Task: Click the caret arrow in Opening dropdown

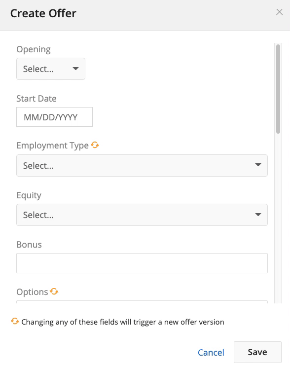Action: click(75, 69)
